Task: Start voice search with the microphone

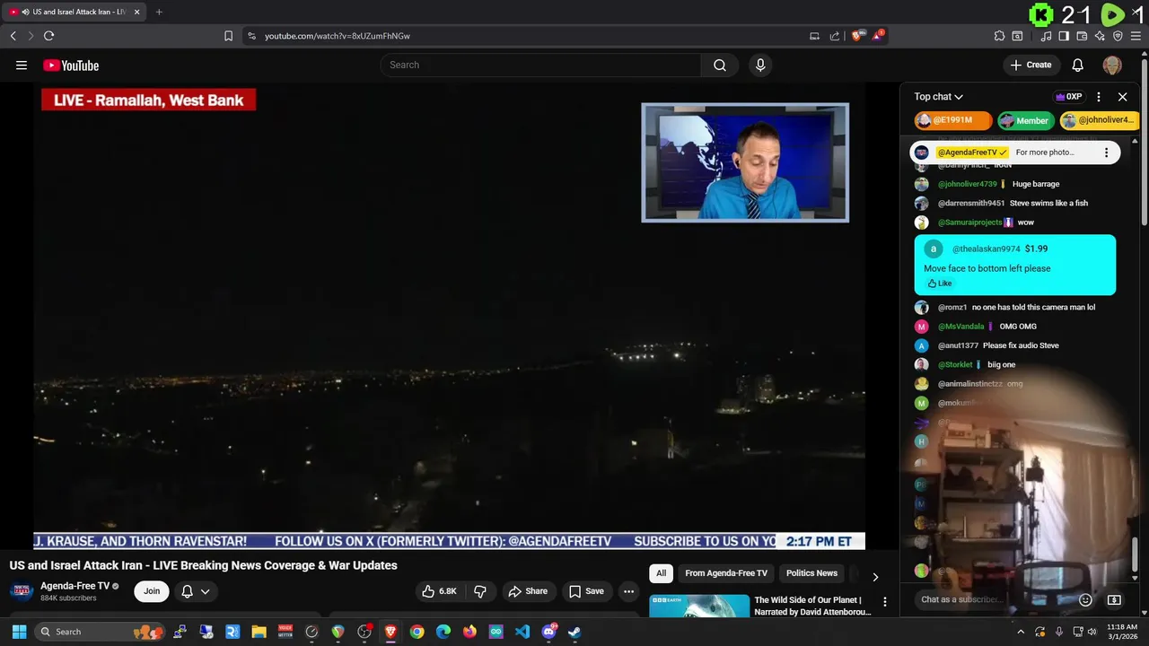Action: [760, 65]
